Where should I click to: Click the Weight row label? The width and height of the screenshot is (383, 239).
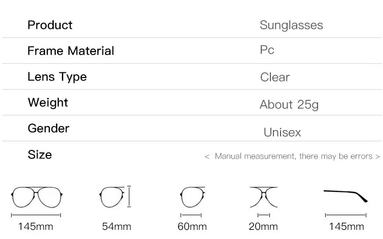click(48, 102)
